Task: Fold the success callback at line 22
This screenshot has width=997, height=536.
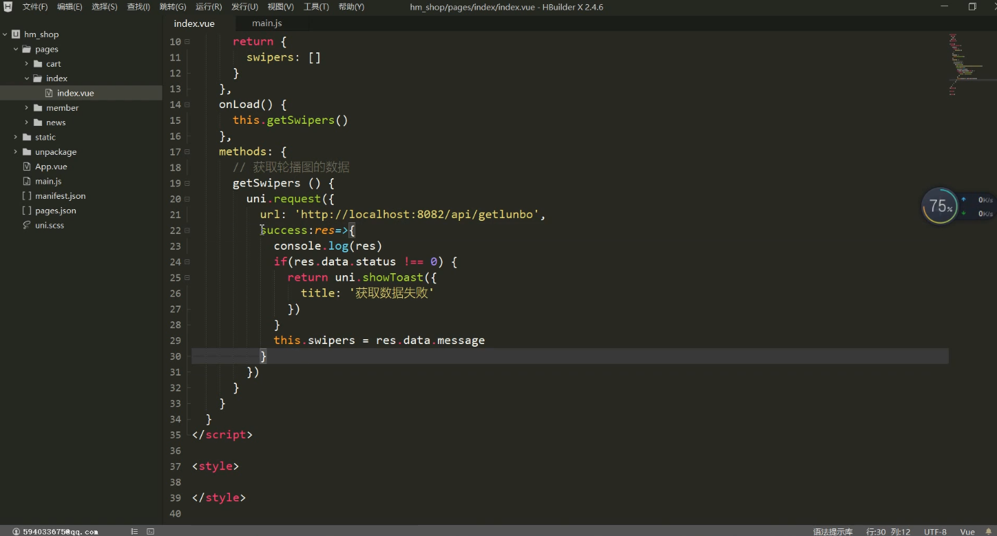Action: tap(187, 231)
